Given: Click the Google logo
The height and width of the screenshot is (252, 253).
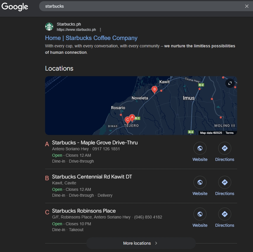Looking at the screenshot, I should 15,6.
